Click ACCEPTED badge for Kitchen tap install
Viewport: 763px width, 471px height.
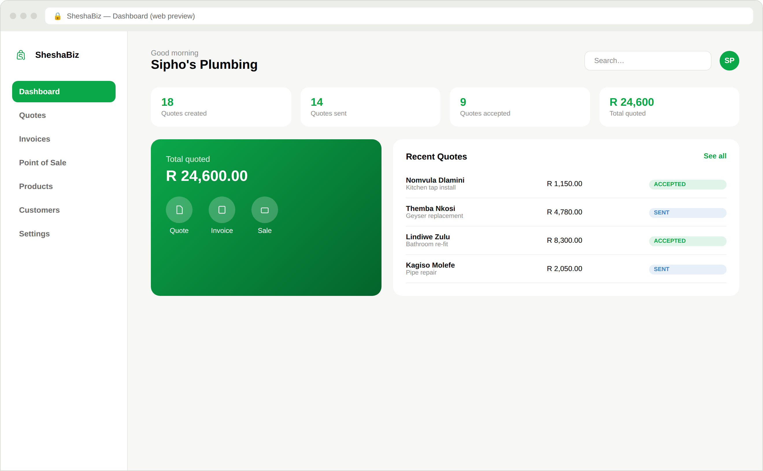687,184
